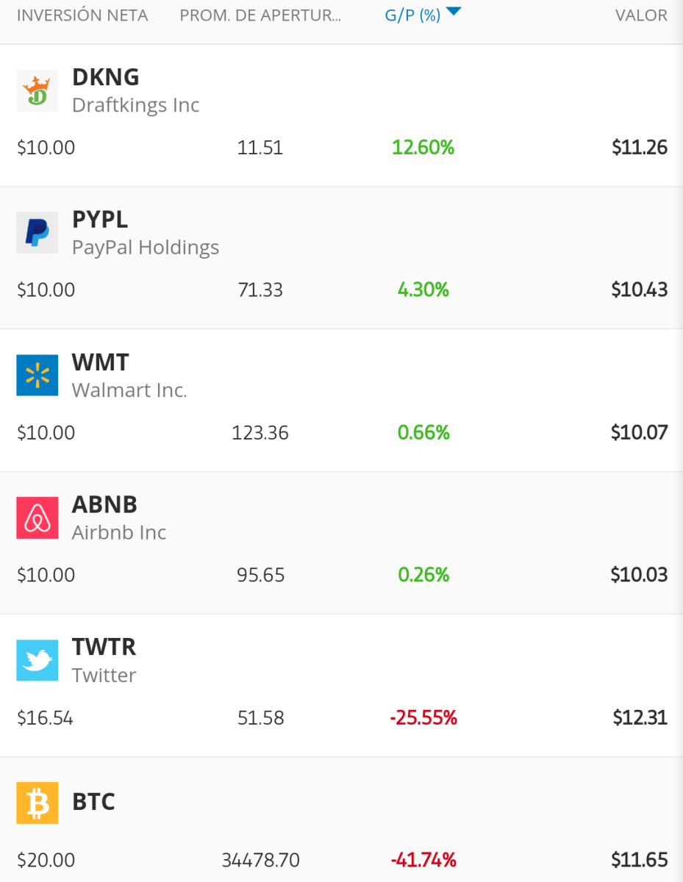Viewport: 683px width, 882px height.
Task: Click DraftKings' 12.60% gain percentage
Action: click(423, 148)
